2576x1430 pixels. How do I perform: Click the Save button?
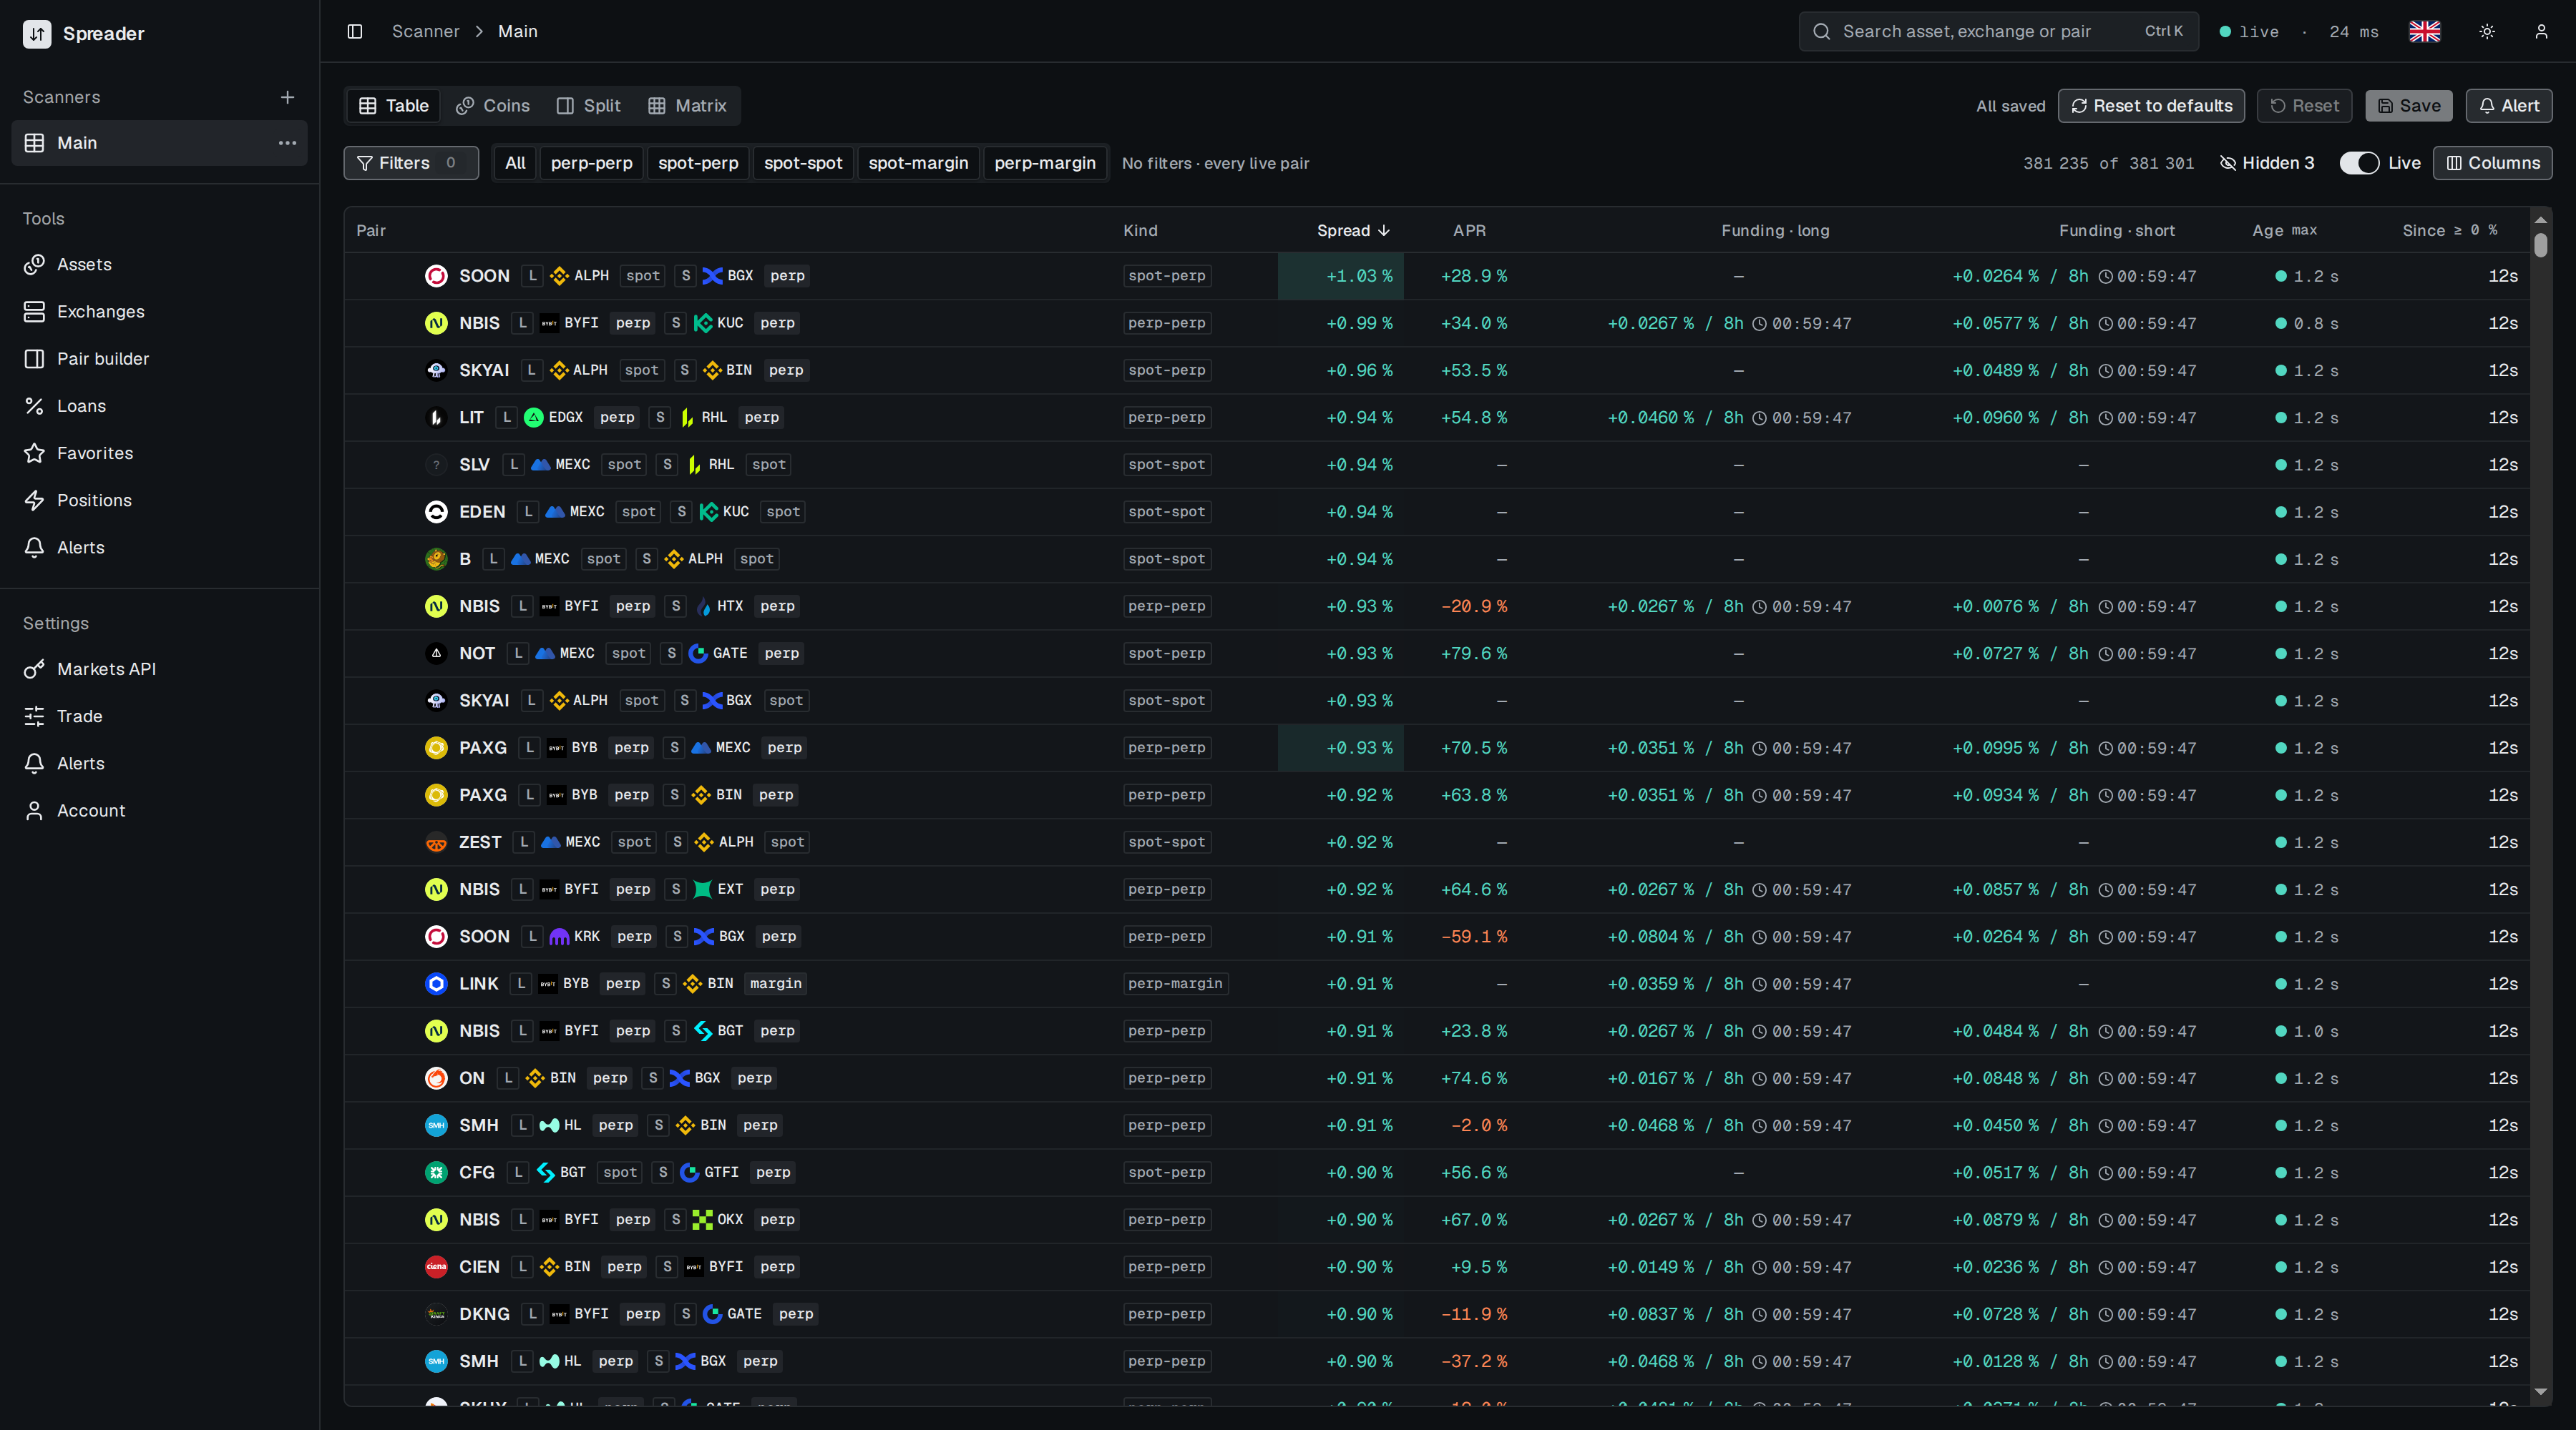tap(2409, 106)
